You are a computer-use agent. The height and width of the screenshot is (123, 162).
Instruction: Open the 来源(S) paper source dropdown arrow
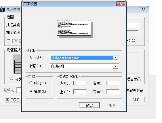(x=116, y=66)
